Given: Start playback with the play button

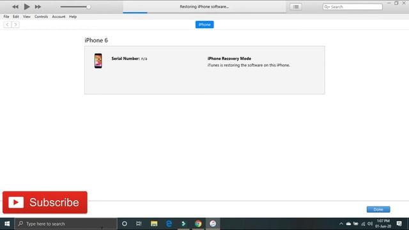Looking at the screenshot, I should [x=27, y=6].
